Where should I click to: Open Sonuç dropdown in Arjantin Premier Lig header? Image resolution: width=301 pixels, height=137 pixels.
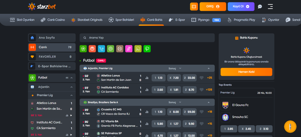175,68
